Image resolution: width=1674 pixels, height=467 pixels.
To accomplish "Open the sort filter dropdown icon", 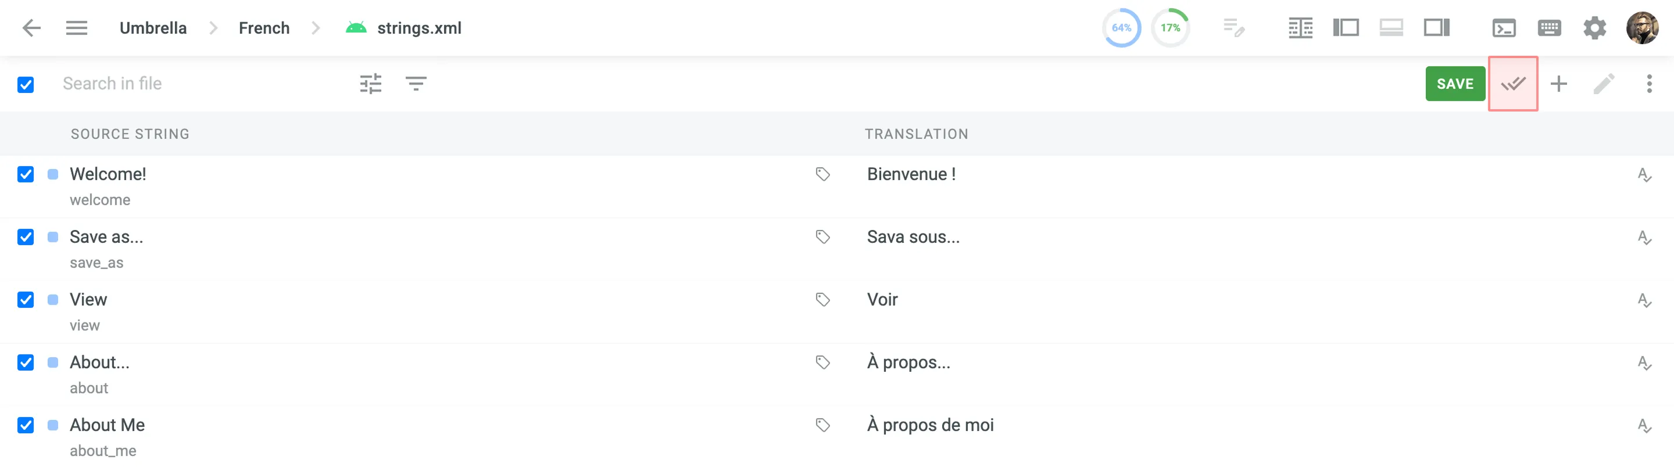I will (416, 84).
